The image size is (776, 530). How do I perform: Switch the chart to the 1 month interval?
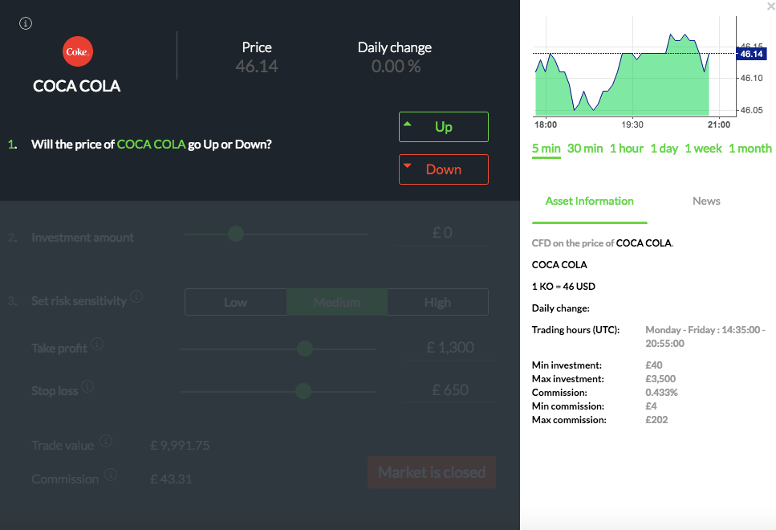click(750, 149)
